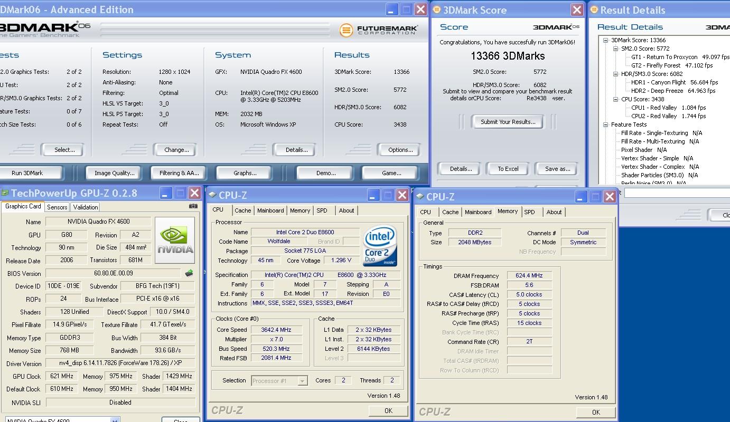The width and height of the screenshot is (730, 422).
Task: Open the GPU-Z graphics card selector dropdown
Action: pos(115,420)
